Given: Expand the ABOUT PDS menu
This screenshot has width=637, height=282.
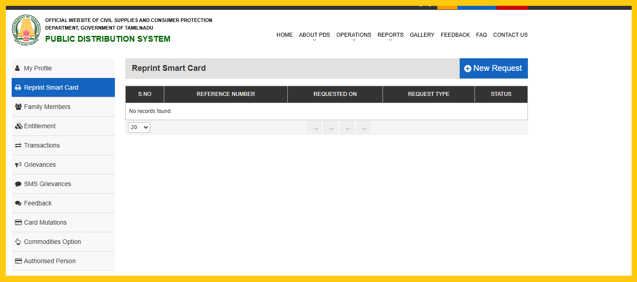Looking at the screenshot, I should pos(314,35).
